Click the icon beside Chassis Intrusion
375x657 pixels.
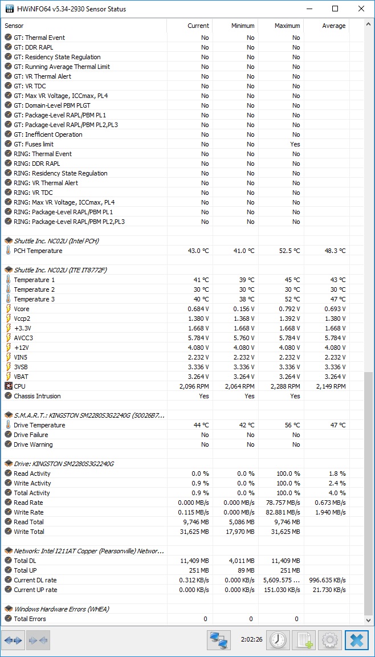[x=9, y=396]
